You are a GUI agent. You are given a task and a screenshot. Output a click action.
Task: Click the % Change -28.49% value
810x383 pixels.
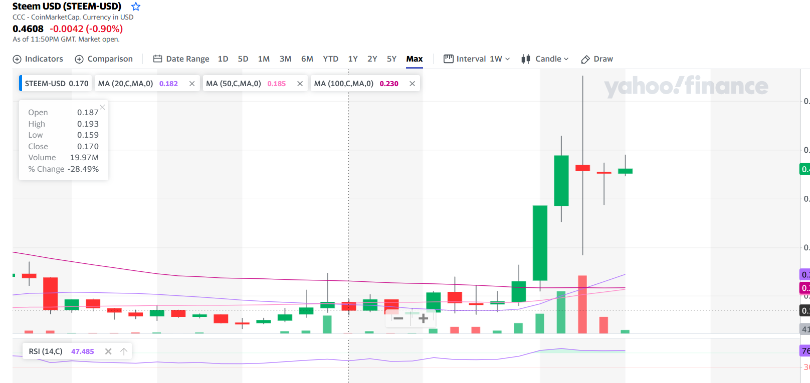[83, 169]
